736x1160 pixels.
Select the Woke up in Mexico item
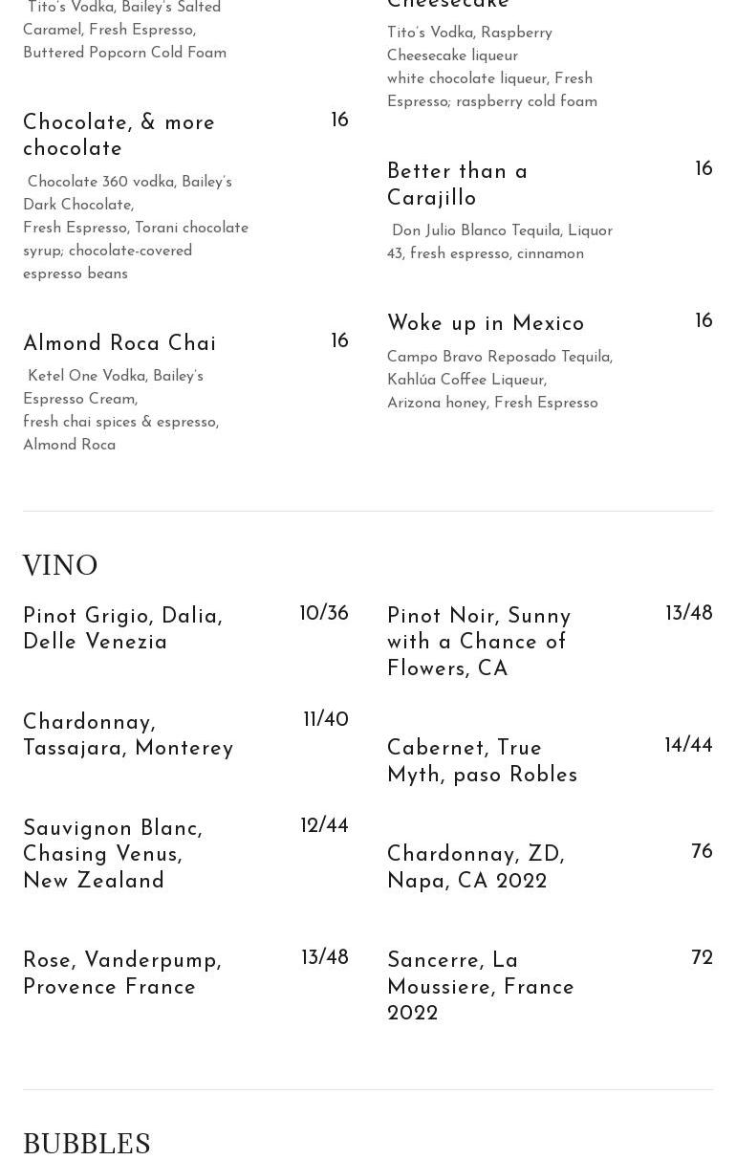click(486, 324)
